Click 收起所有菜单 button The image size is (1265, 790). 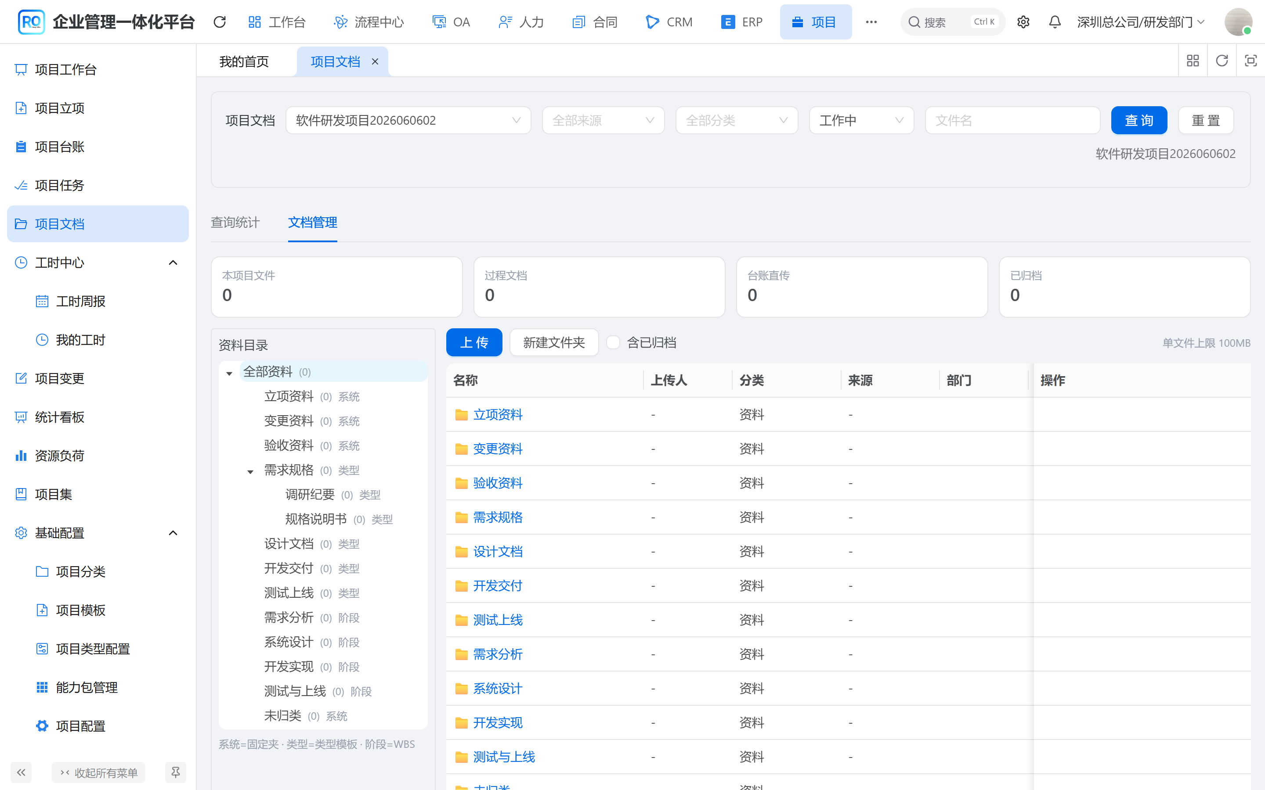(98, 772)
